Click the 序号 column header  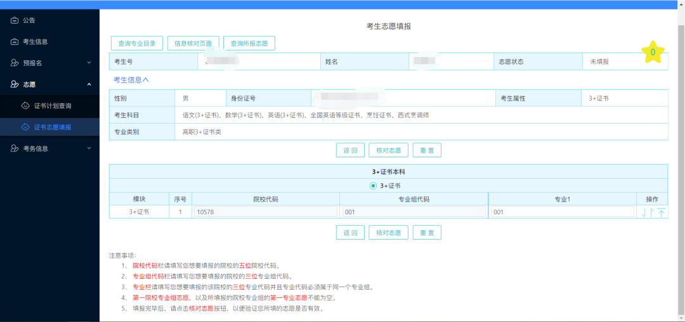point(180,199)
